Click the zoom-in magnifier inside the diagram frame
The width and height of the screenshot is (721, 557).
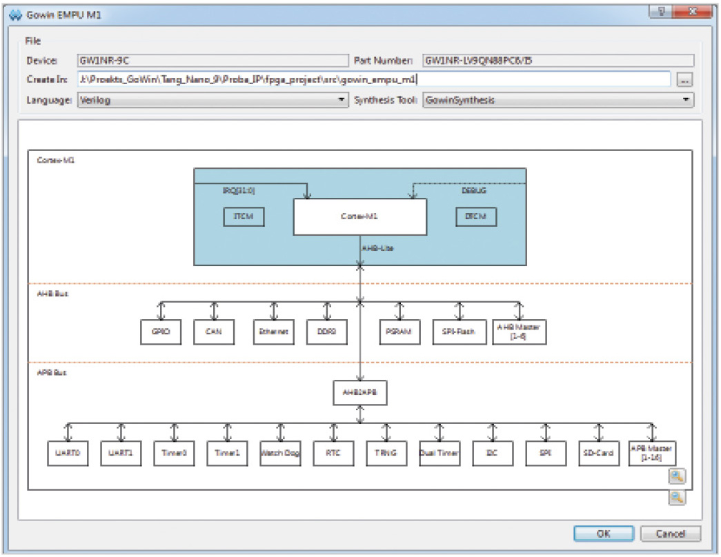(676, 476)
